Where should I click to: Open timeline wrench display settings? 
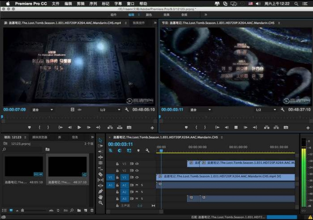tap(147, 151)
